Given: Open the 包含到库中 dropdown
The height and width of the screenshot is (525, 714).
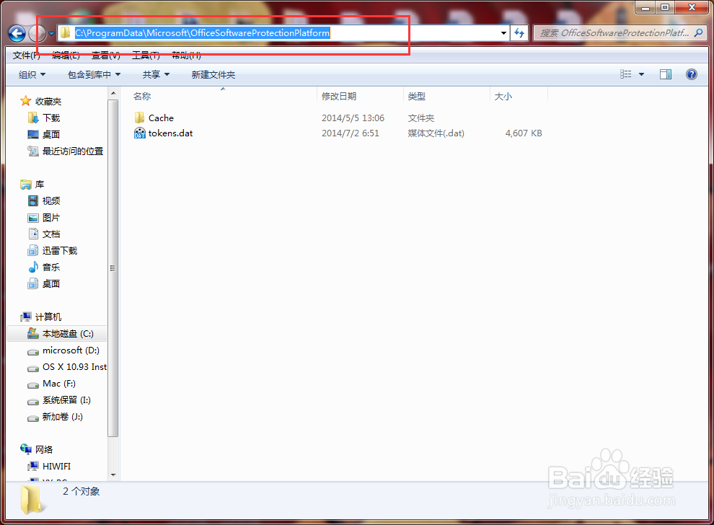Looking at the screenshot, I should click(x=94, y=75).
